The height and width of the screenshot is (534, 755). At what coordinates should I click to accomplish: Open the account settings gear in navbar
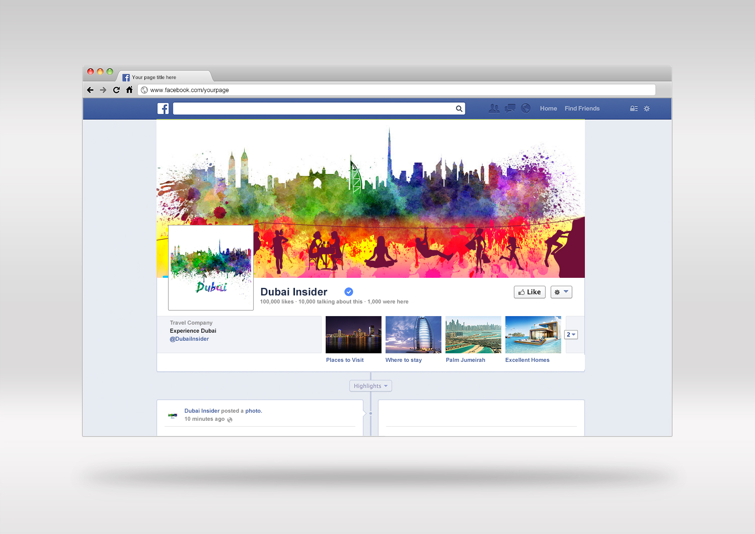[x=647, y=108]
